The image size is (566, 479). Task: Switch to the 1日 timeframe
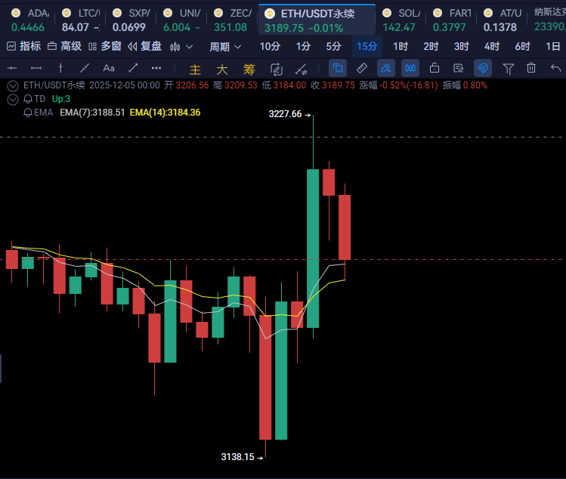point(552,46)
